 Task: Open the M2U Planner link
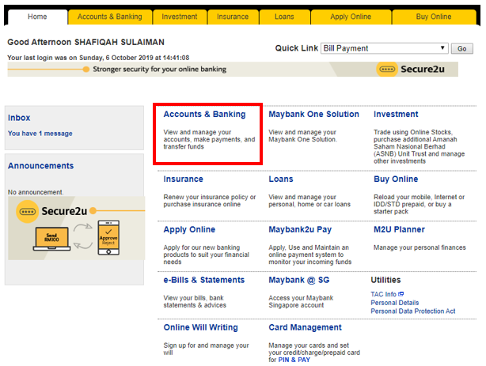[x=399, y=230]
